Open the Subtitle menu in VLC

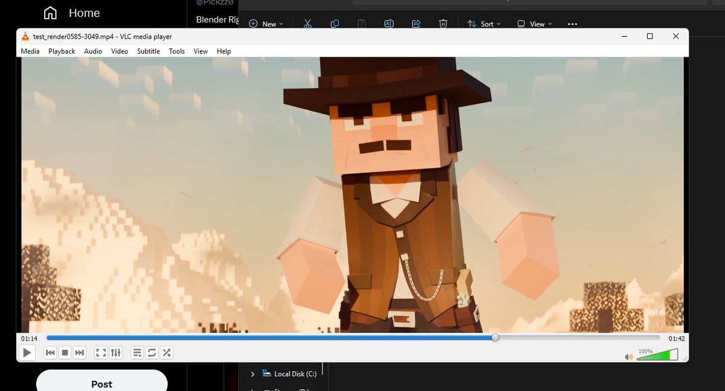(x=149, y=51)
